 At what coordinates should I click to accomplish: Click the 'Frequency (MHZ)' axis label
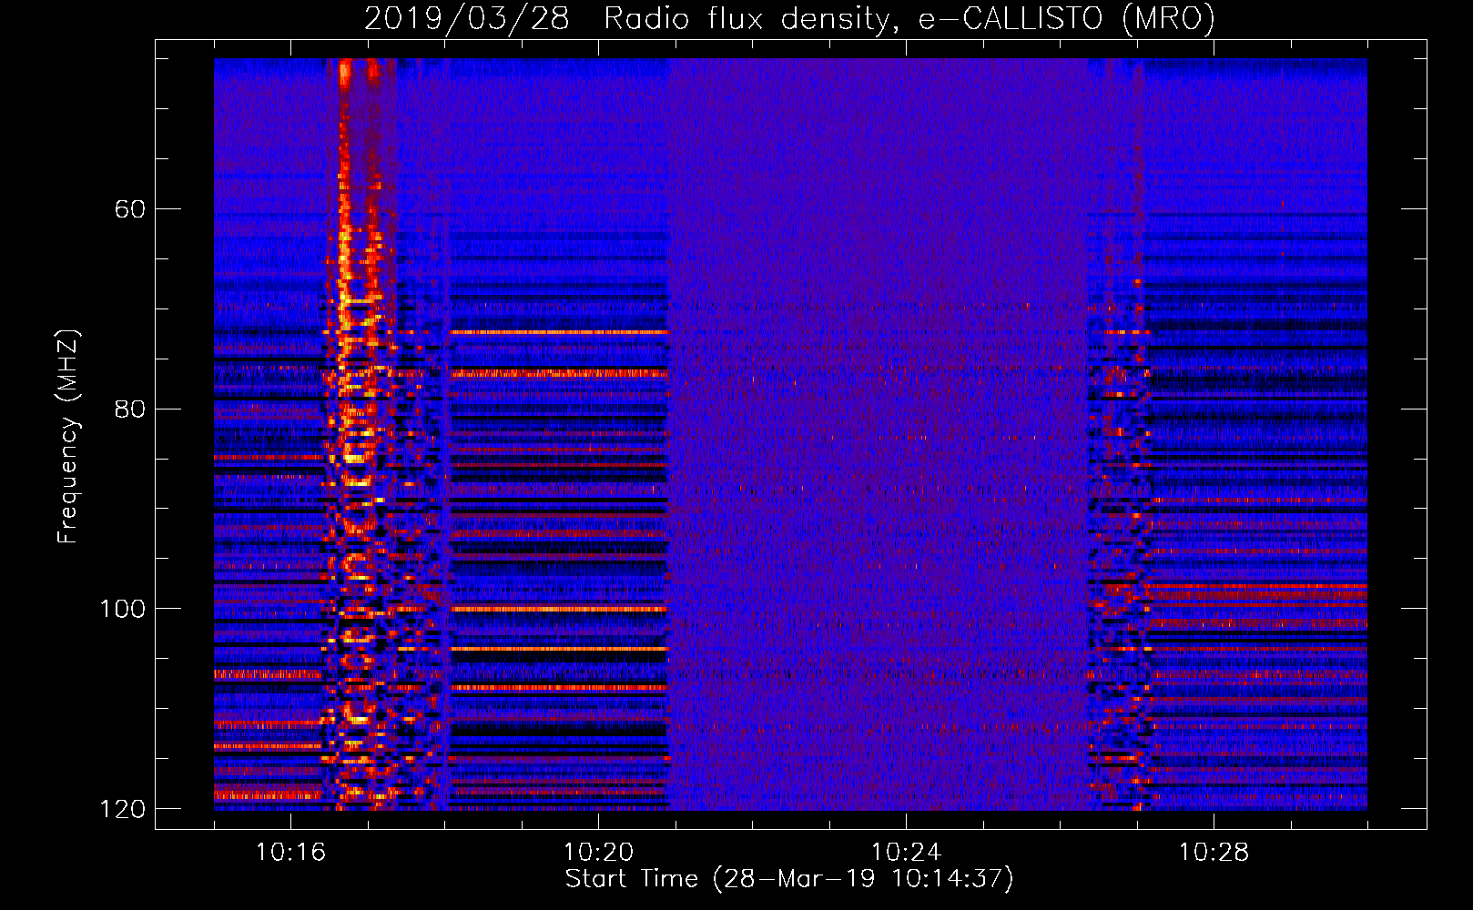coord(68,436)
